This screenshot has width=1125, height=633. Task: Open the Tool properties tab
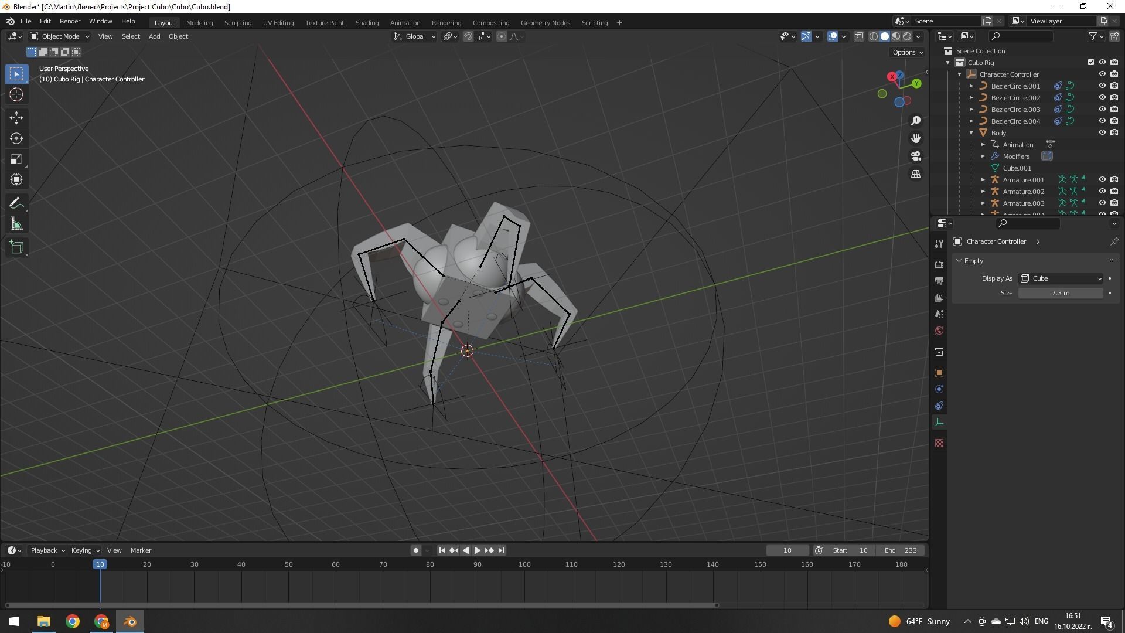[x=939, y=243]
